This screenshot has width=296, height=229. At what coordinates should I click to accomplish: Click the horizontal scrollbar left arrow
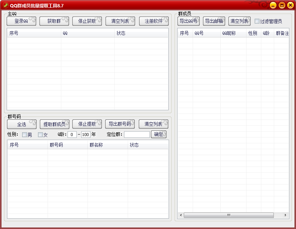coord(181,215)
